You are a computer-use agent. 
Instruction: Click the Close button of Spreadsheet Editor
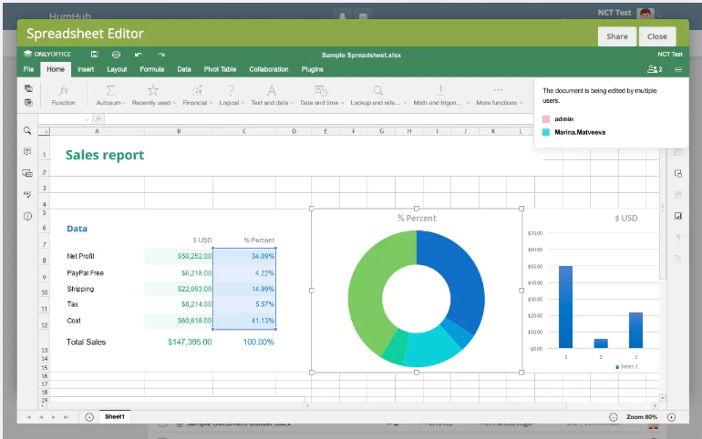tap(656, 36)
